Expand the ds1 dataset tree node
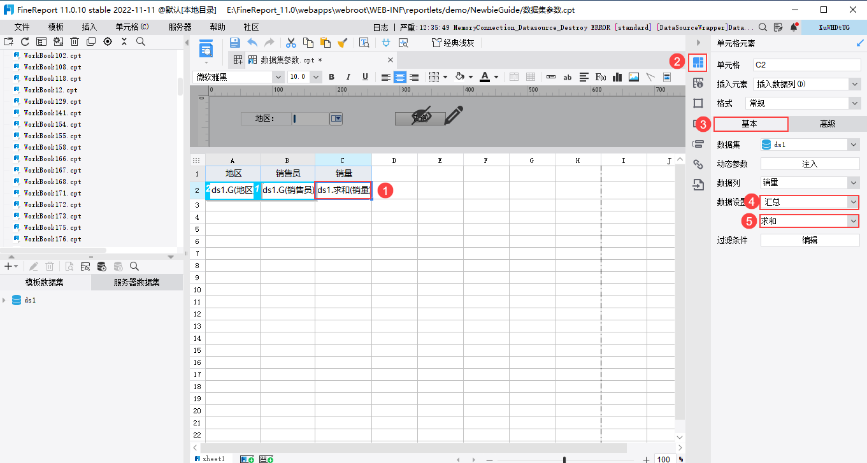867x463 pixels. (x=5, y=300)
